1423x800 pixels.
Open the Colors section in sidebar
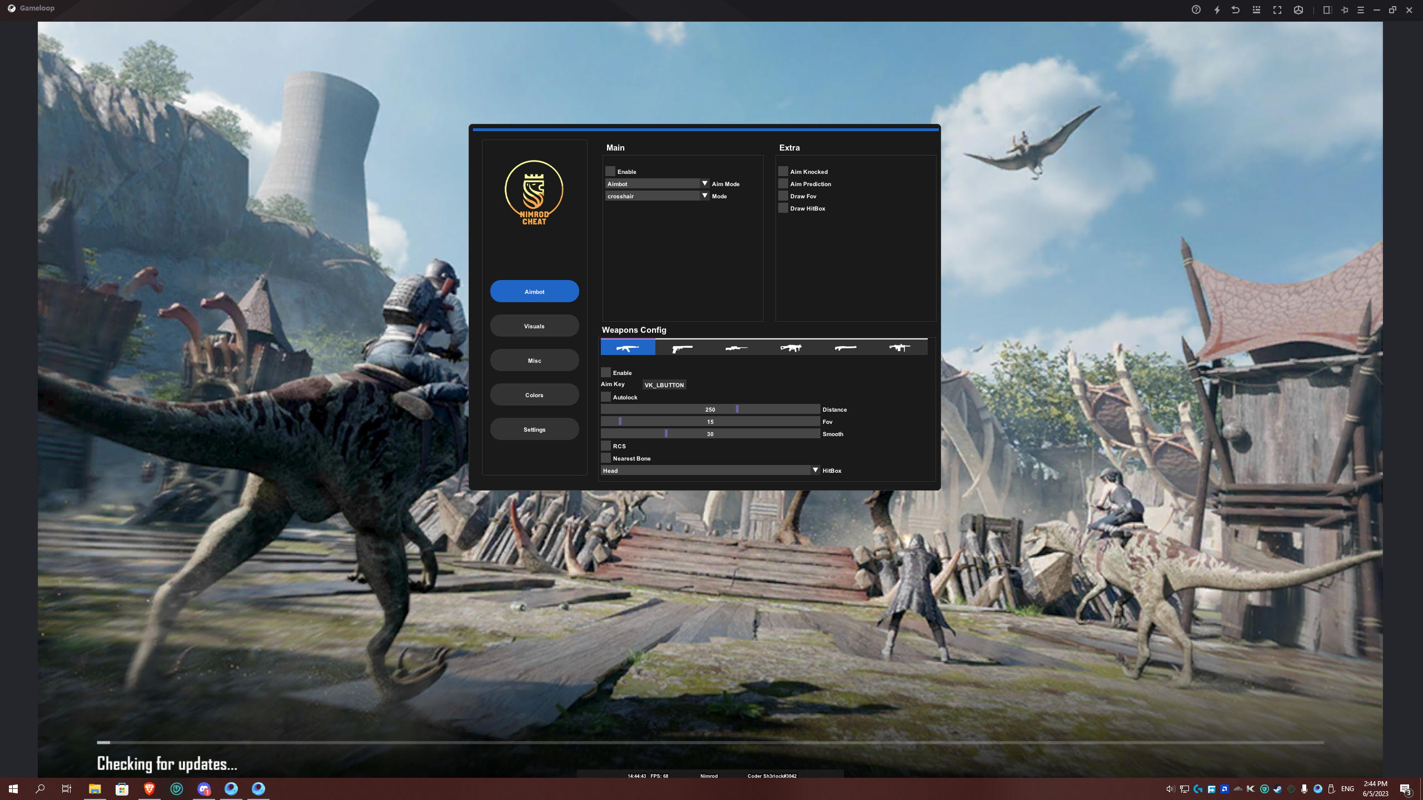coord(534,394)
